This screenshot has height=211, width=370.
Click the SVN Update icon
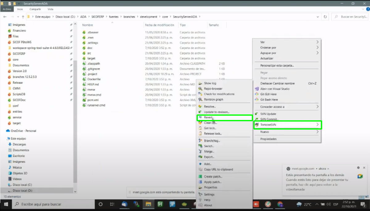[x=256, y=114]
